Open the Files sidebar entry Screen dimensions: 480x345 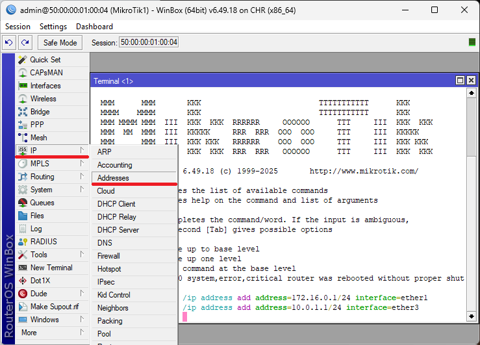coord(37,216)
